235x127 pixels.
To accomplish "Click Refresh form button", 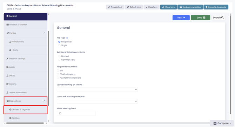I will tap(134, 7).
